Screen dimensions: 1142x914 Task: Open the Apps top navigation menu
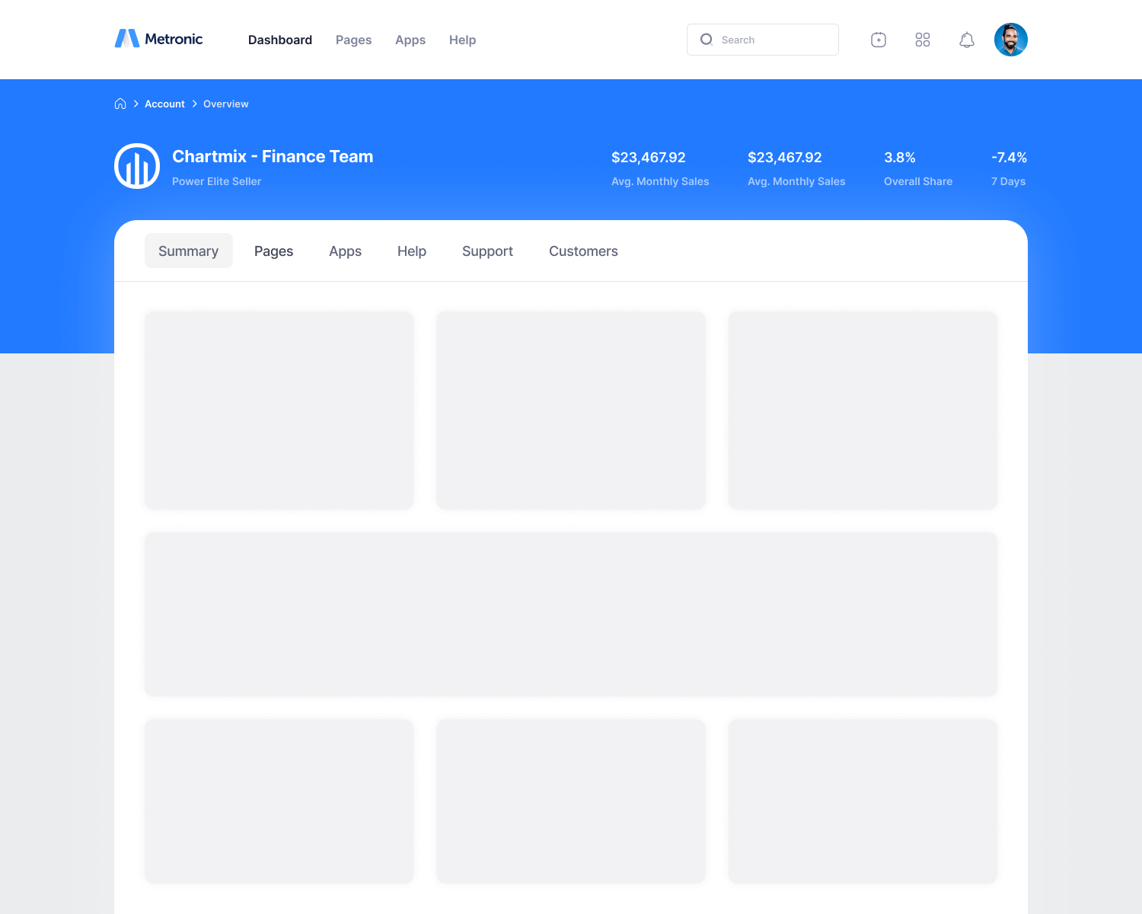click(x=410, y=40)
